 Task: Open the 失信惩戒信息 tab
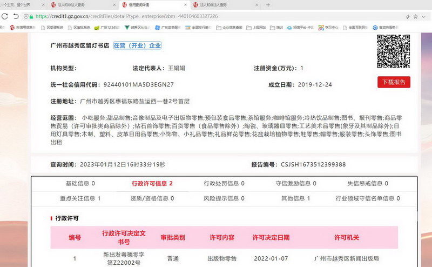coord(363,184)
